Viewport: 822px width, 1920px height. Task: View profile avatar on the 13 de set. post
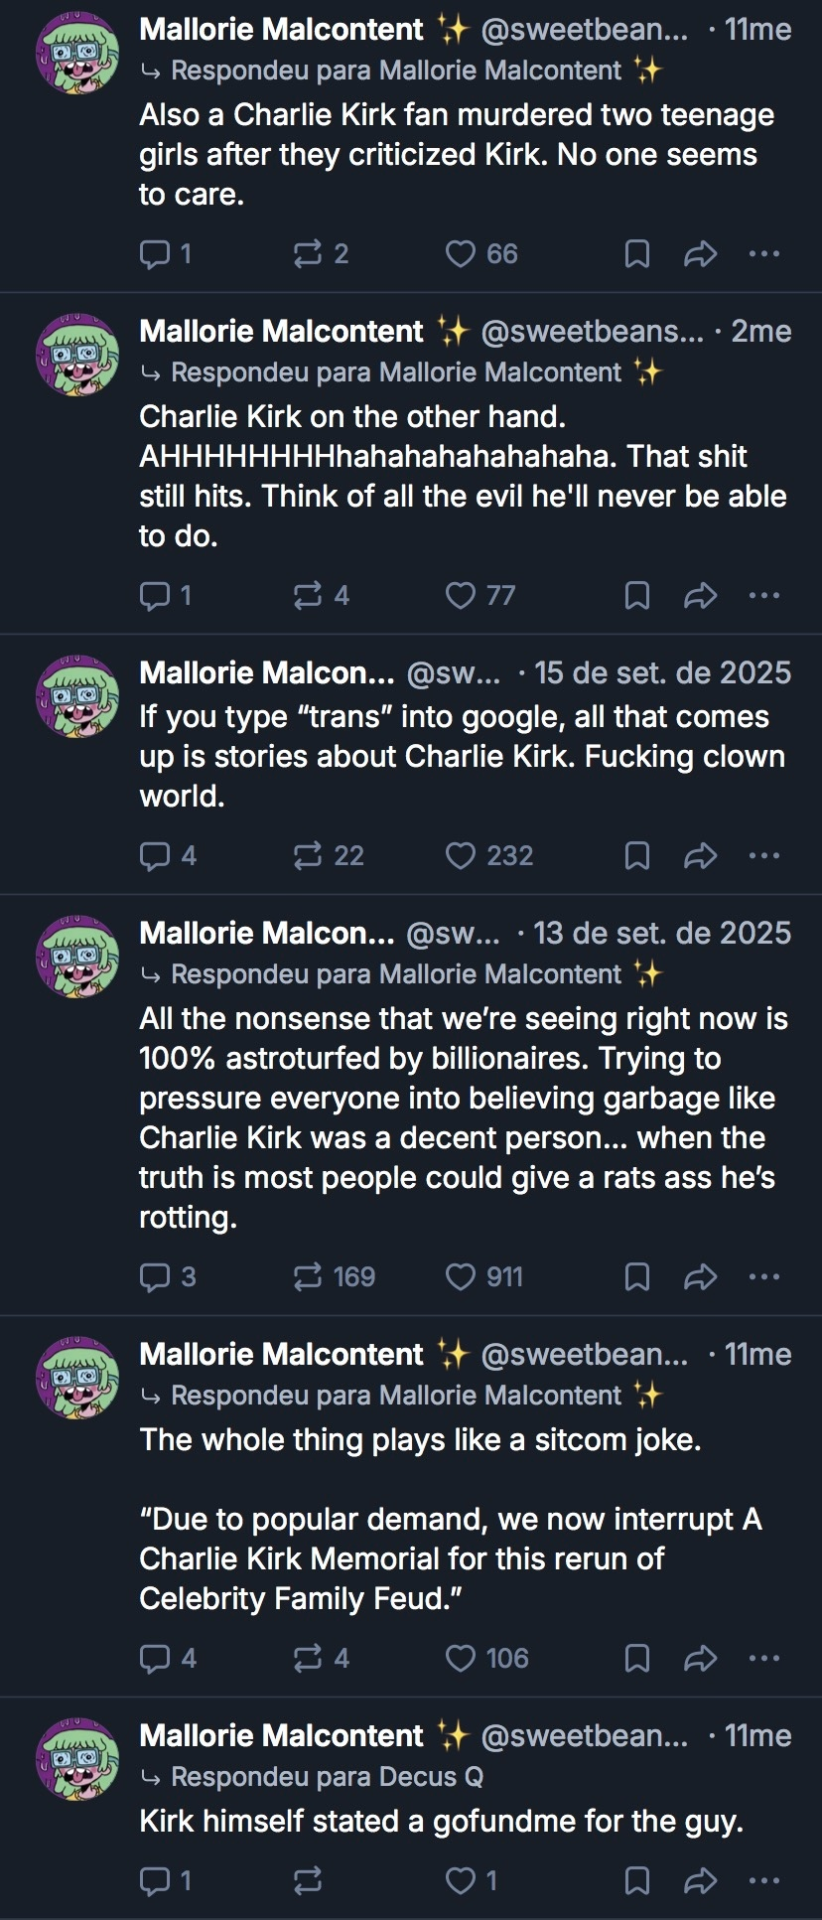point(77,958)
